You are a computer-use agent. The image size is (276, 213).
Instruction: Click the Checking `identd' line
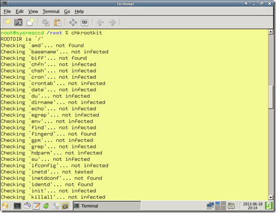(x=47, y=184)
